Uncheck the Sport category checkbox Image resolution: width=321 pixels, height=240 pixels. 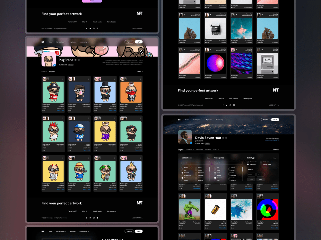coord(215,173)
